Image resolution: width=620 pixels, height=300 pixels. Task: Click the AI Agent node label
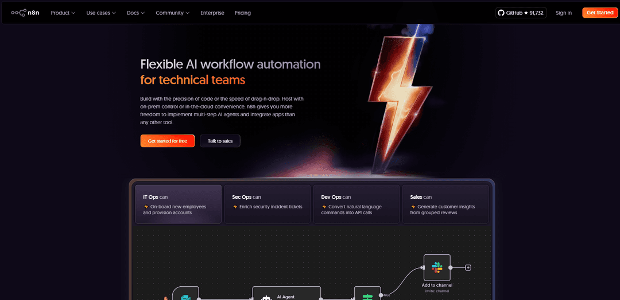(285, 297)
